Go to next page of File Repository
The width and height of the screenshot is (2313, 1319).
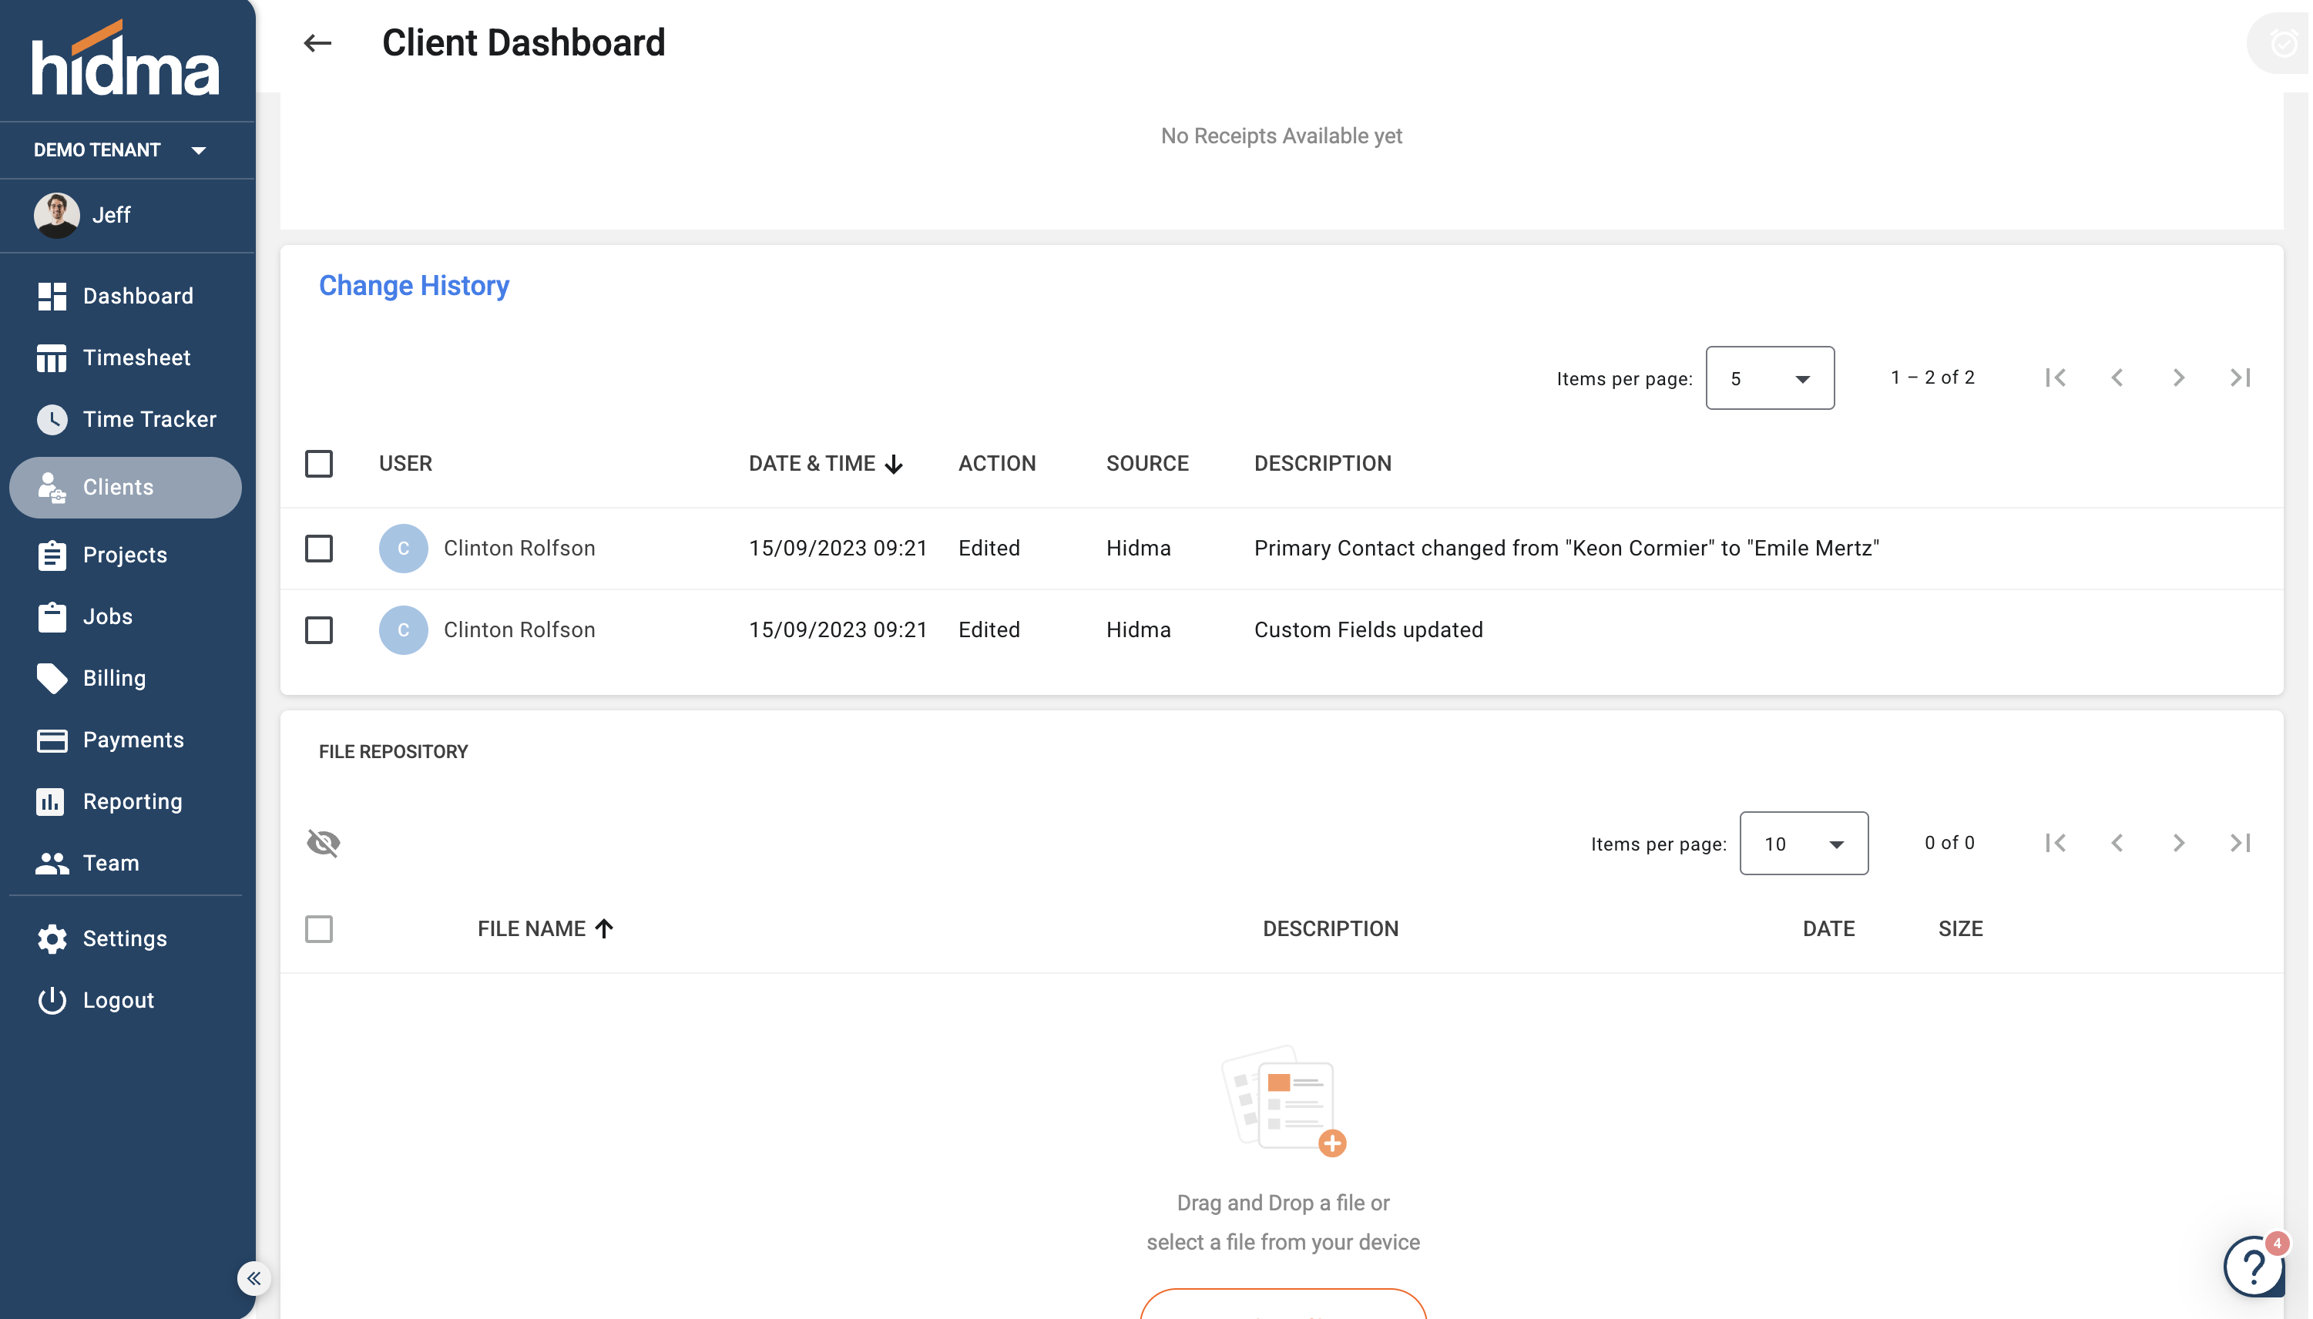coord(2178,844)
